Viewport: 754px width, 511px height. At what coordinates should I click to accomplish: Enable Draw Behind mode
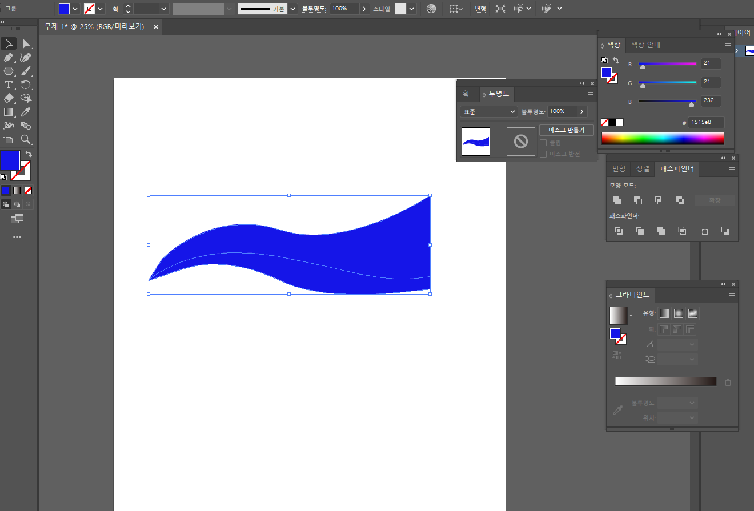pos(17,204)
